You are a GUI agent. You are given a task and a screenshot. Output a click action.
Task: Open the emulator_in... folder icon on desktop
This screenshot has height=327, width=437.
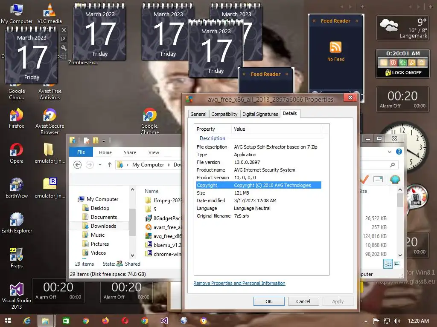pyautogui.click(x=50, y=153)
